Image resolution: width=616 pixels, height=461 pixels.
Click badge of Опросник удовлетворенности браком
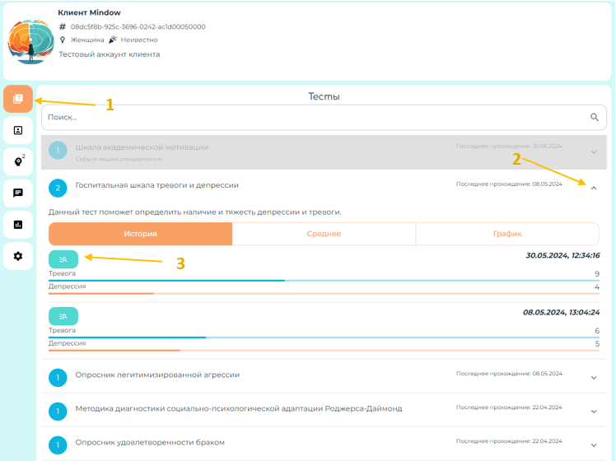58,445
